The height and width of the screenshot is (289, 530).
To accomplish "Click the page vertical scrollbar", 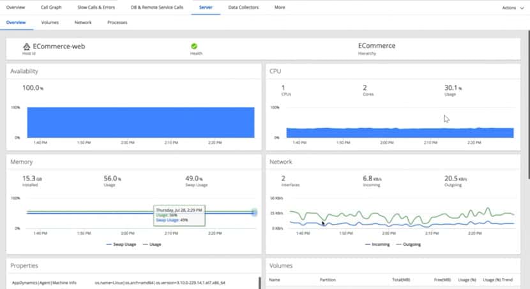I will click(x=529, y=105).
